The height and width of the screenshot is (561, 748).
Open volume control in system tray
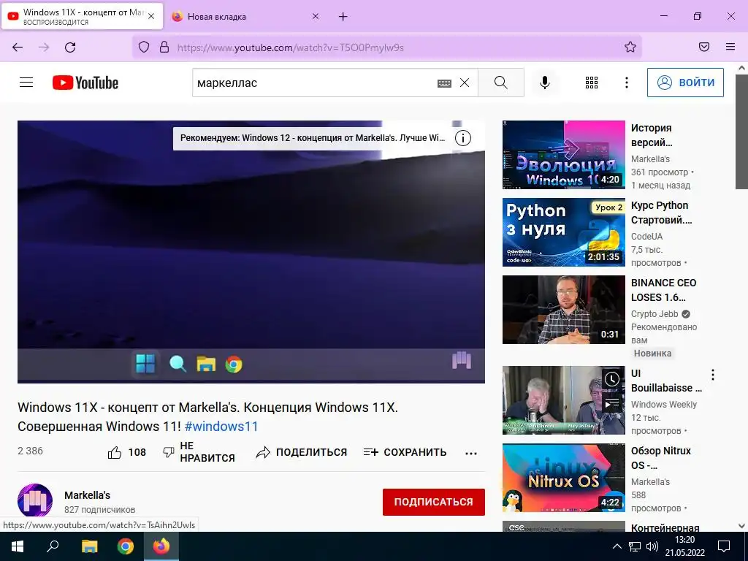pos(652,546)
